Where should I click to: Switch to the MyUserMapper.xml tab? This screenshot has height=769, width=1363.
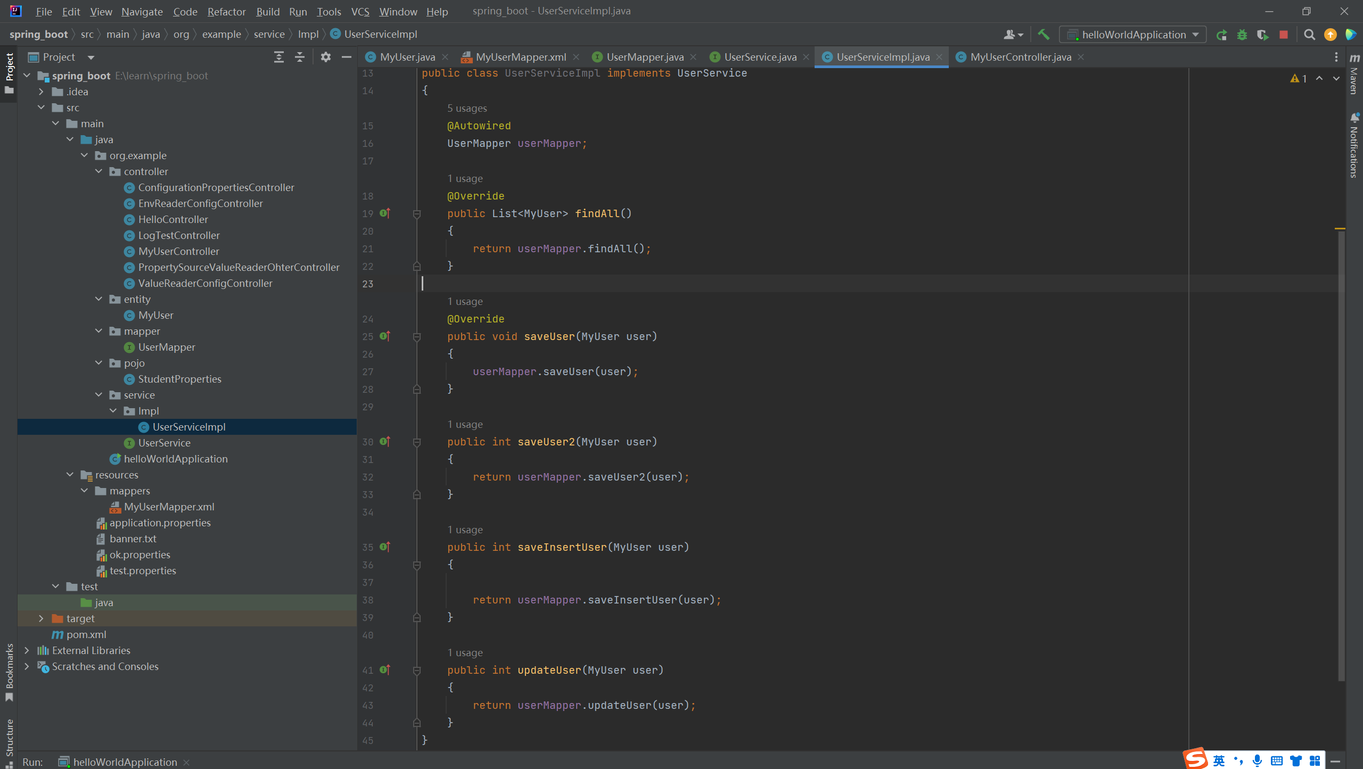tap(520, 57)
